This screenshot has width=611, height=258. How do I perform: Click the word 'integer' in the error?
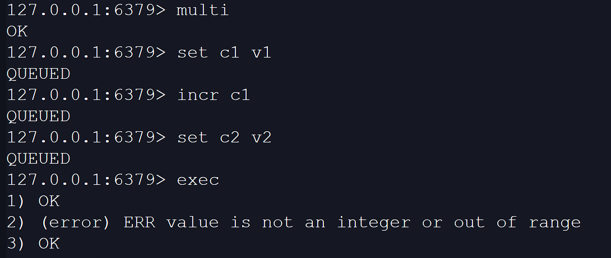click(x=374, y=222)
